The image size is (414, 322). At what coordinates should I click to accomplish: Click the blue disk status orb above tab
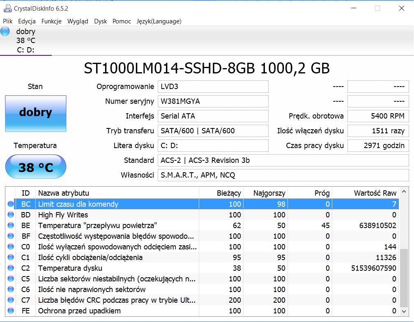point(5,31)
